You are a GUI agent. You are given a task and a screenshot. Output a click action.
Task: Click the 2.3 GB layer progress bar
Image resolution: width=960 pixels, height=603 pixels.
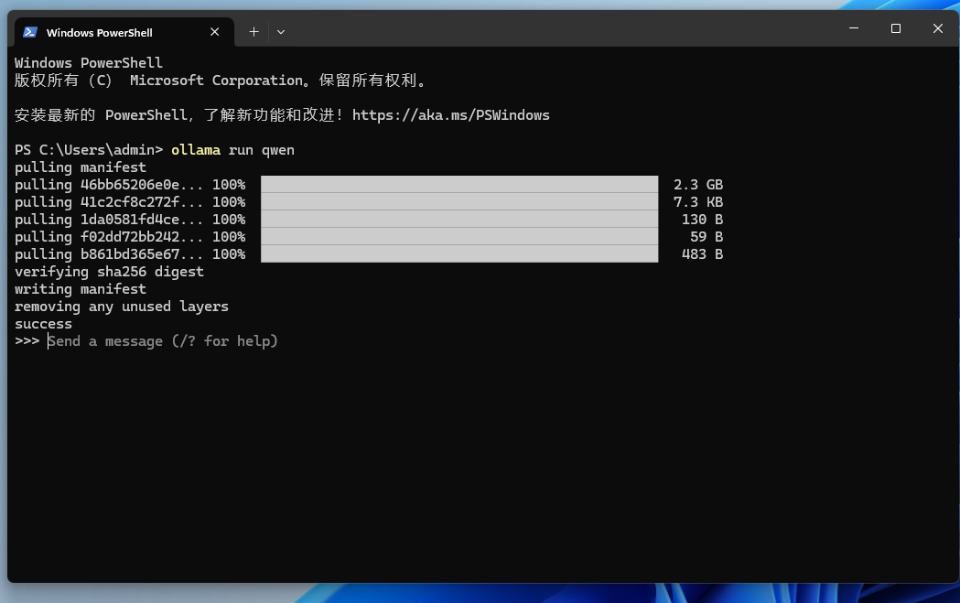tap(458, 184)
